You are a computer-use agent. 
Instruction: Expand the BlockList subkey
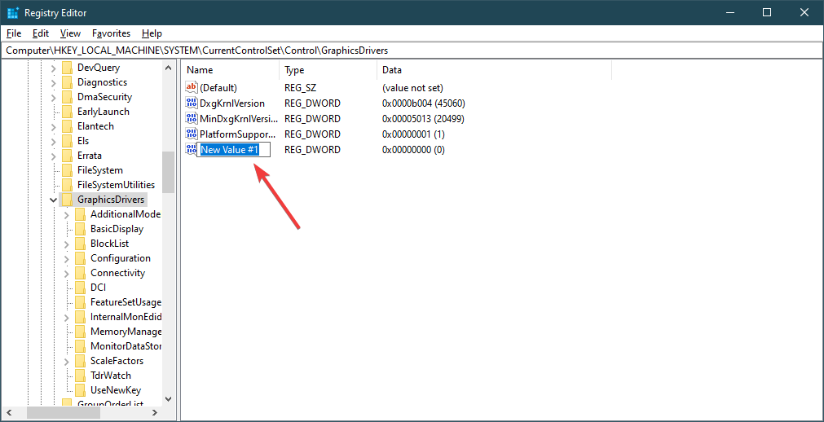point(67,244)
